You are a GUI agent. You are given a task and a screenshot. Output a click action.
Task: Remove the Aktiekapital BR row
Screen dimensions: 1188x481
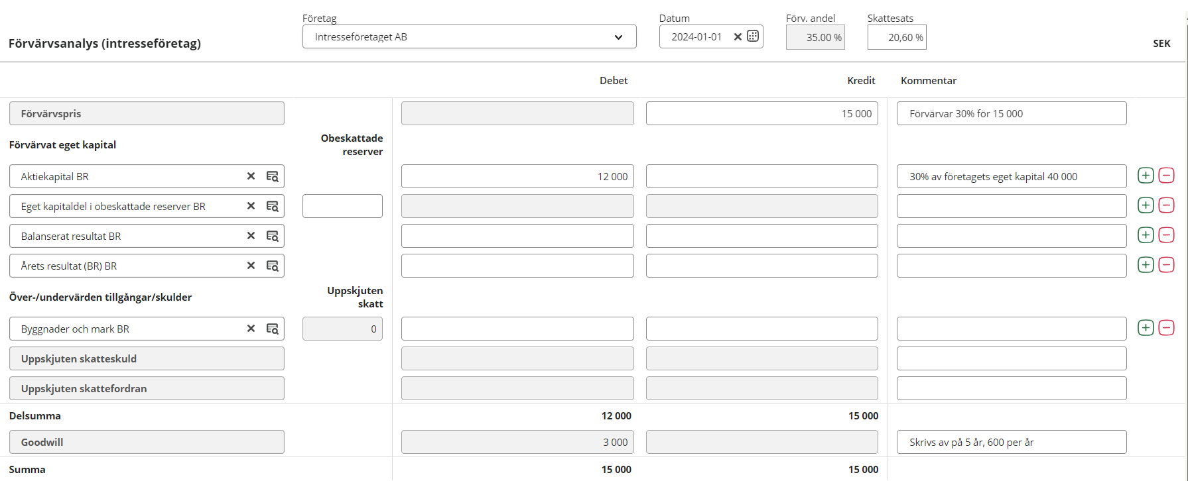pos(1166,176)
